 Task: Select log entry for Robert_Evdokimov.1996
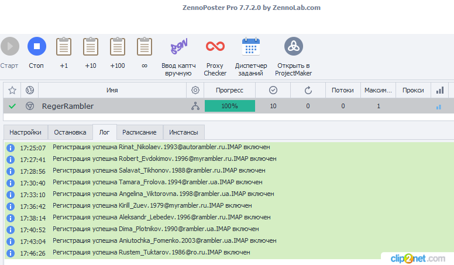coord(164,159)
